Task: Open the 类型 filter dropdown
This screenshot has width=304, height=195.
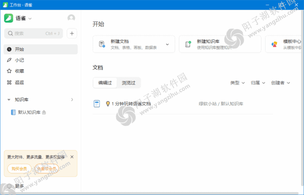Action: coord(237,83)
